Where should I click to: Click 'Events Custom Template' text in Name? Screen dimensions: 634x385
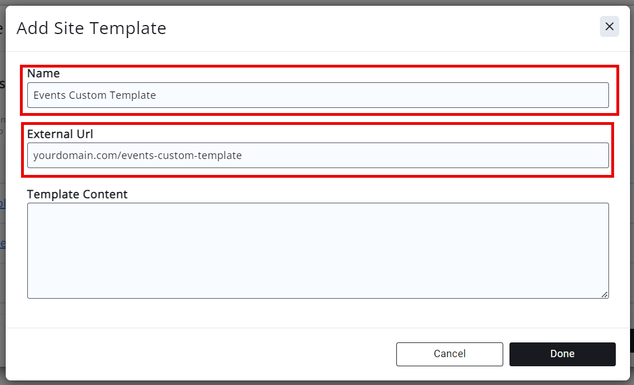[x=94, y=95]
